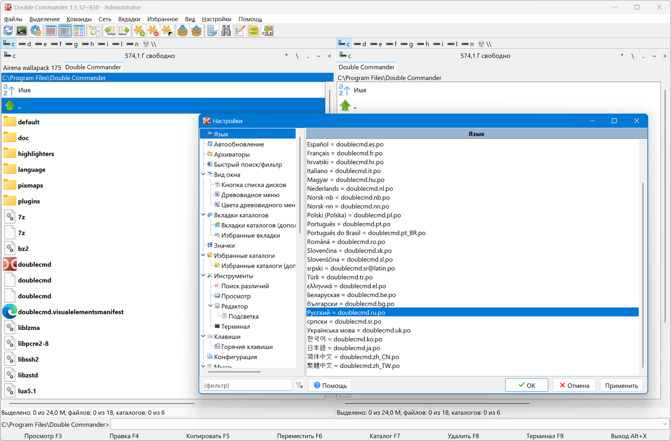Click the Refresh toolbar icon
The image size is (671, 441).
pyautogui.click(x=8, y=31)
